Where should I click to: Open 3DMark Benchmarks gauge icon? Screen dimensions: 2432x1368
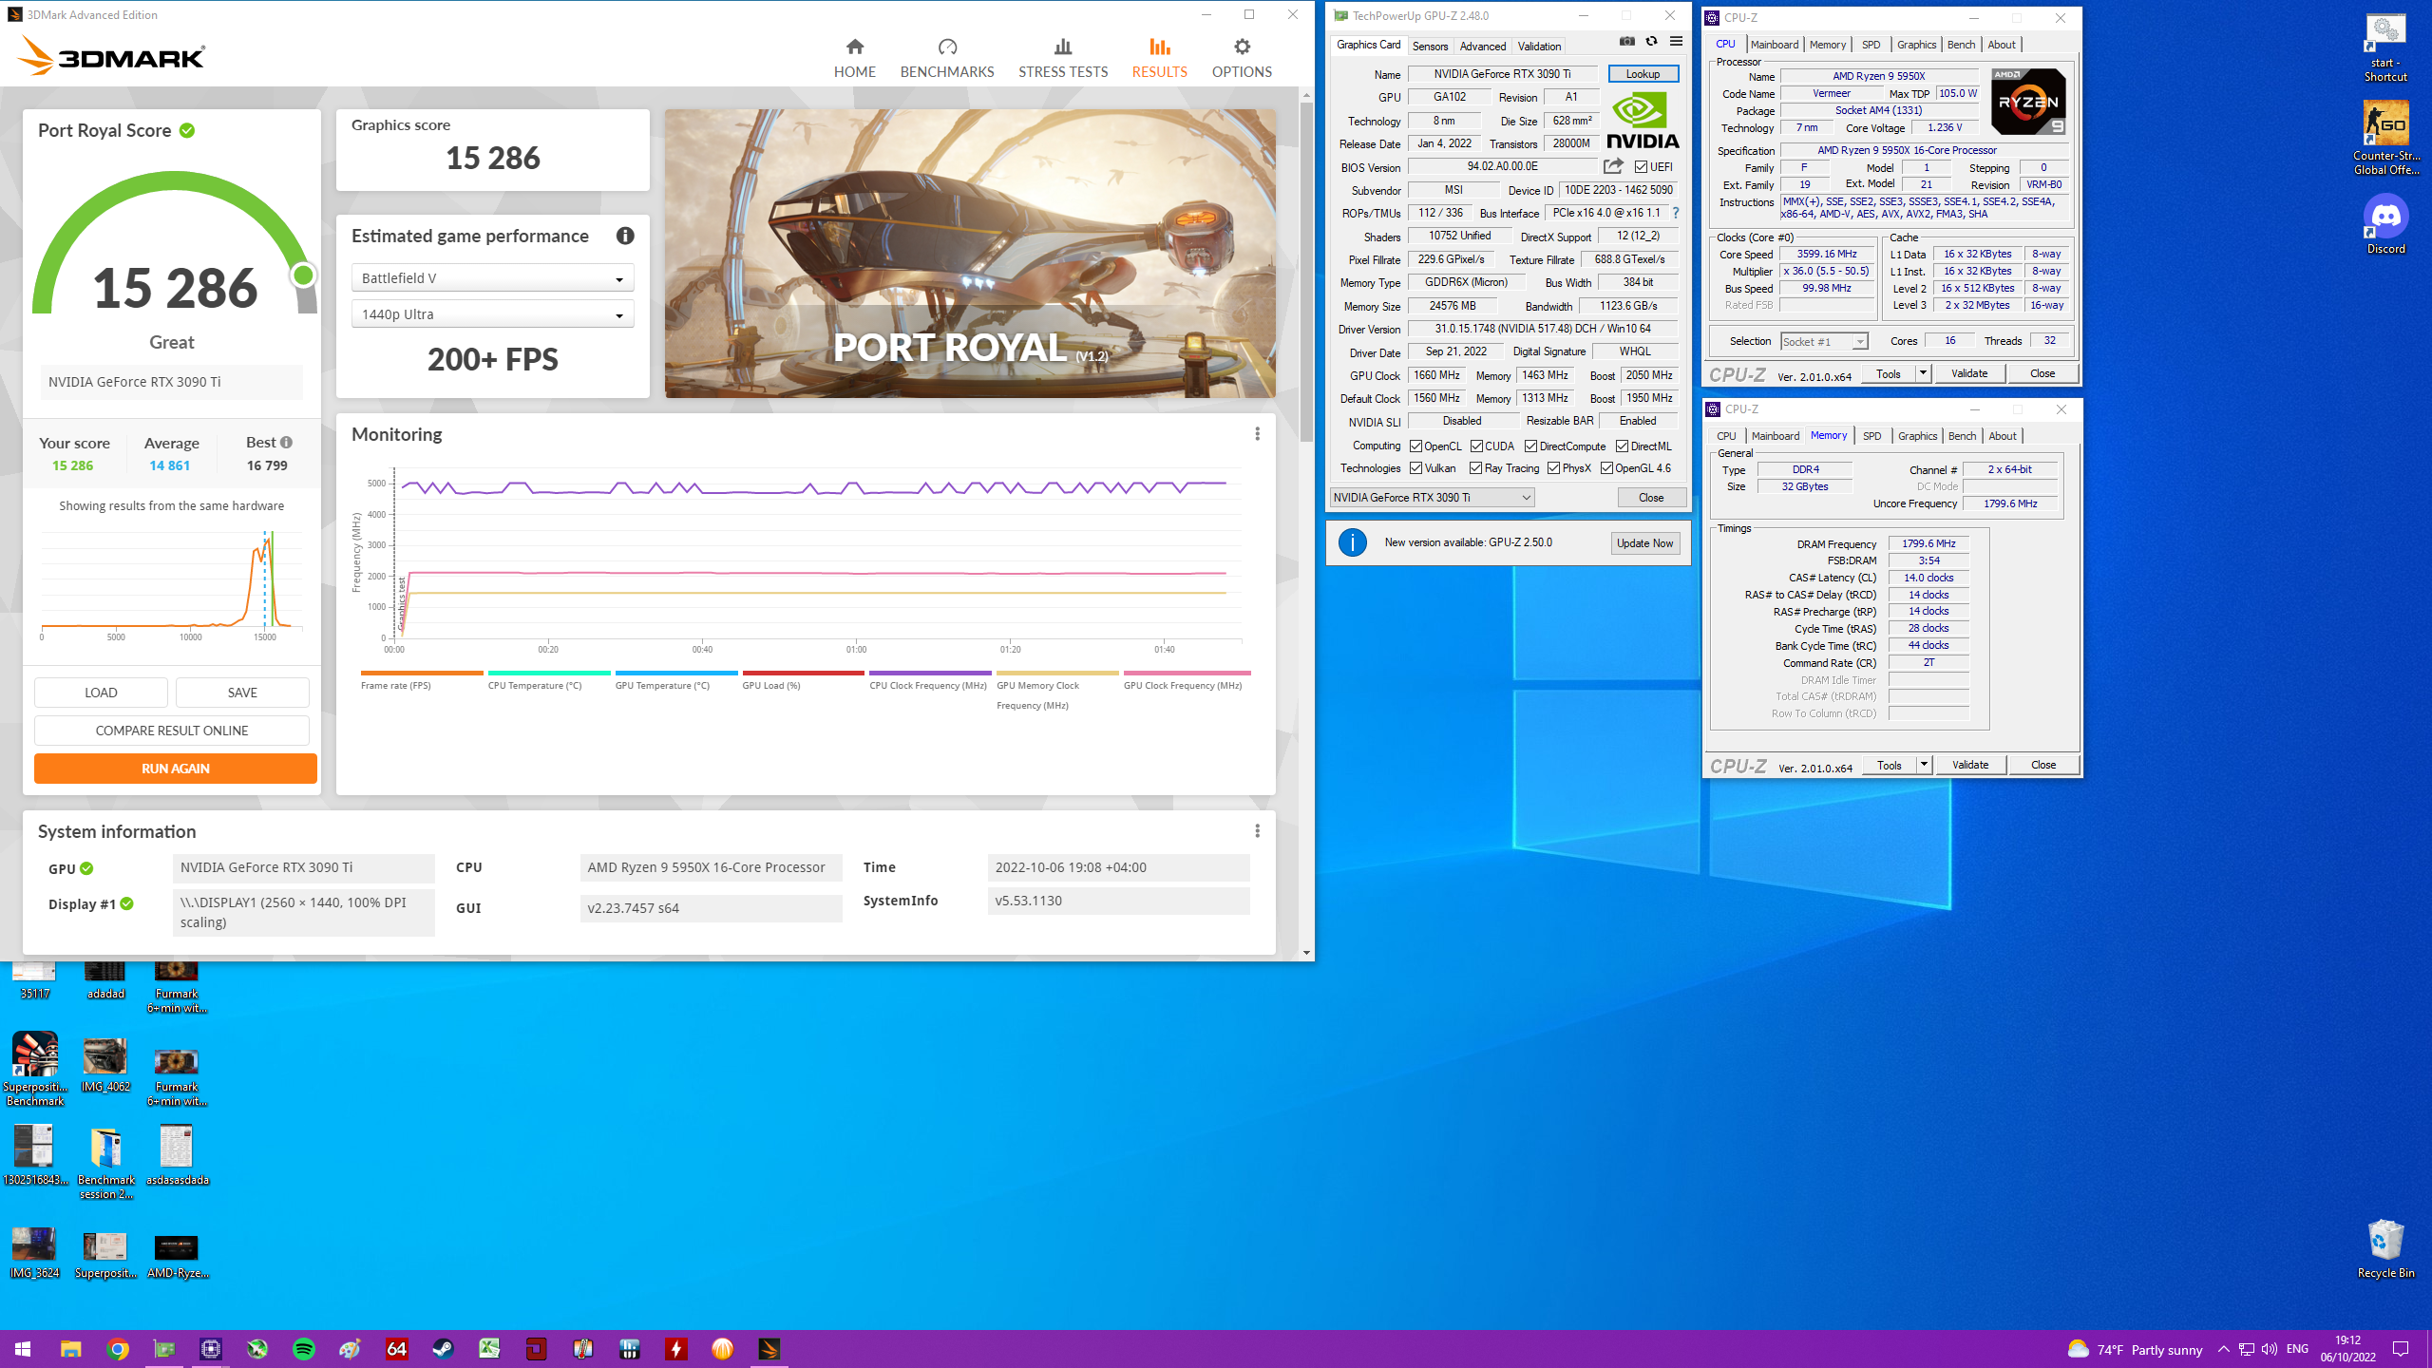tap(946, 47)
